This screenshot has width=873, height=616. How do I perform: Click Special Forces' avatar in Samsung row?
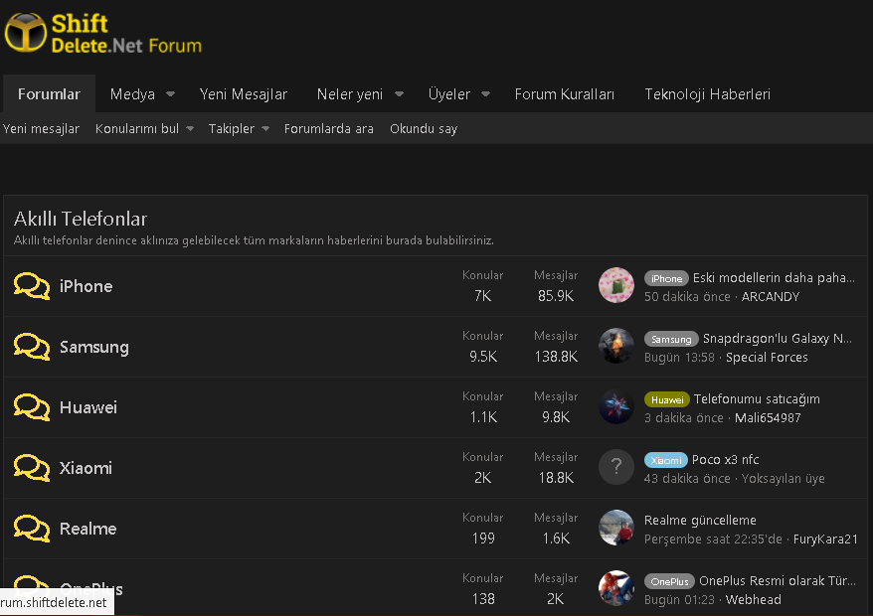click(x=616, y=347)
